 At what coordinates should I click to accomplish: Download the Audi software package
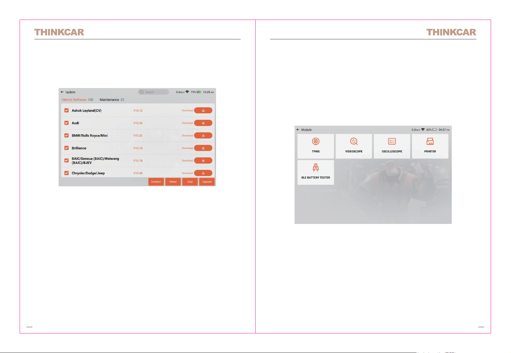coord(203,123)
